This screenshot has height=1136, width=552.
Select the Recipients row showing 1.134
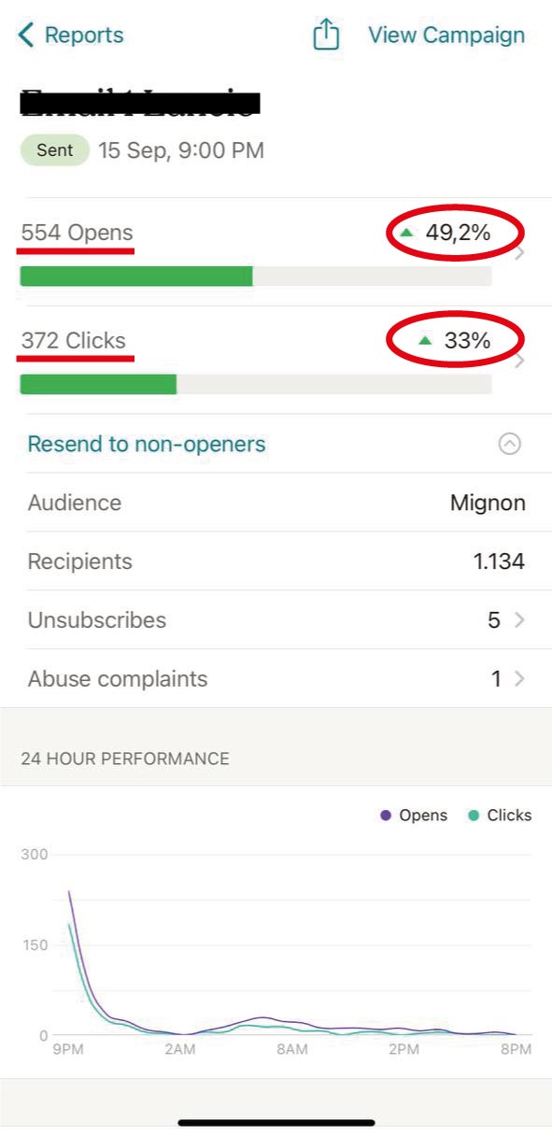[276, 561]
